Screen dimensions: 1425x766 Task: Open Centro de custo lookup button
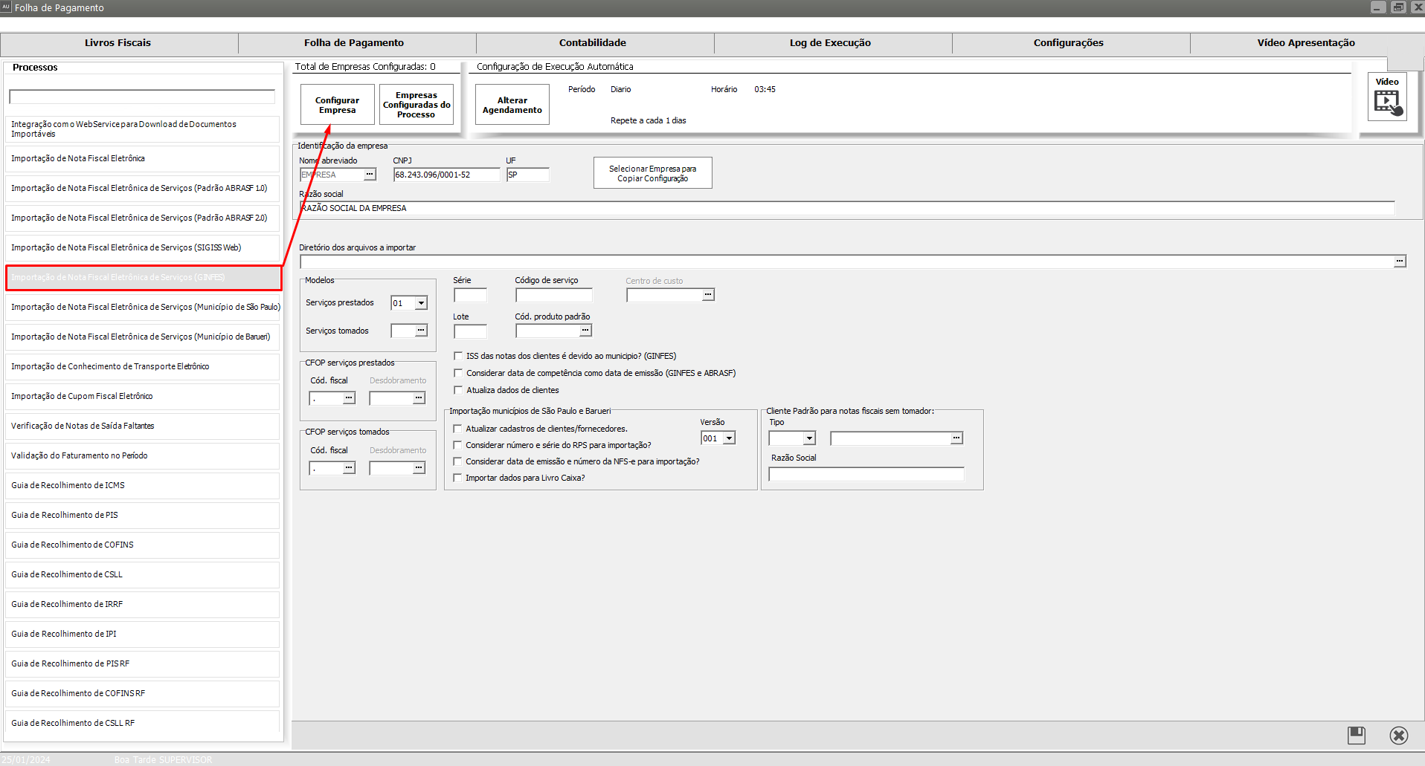(708, 295)
